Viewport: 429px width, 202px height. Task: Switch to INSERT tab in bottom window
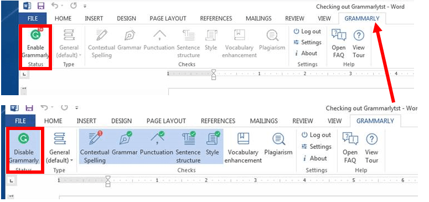tap(86, 121)
